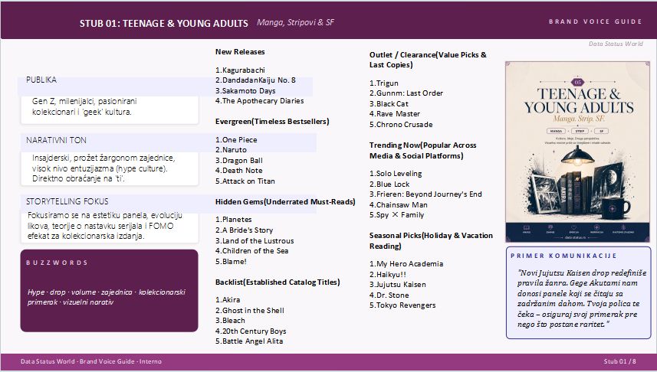The height and width of the screenshot is (372, 657).
Task: Click the Stub 01 / 8 page indicator
Action: (619, 361)
